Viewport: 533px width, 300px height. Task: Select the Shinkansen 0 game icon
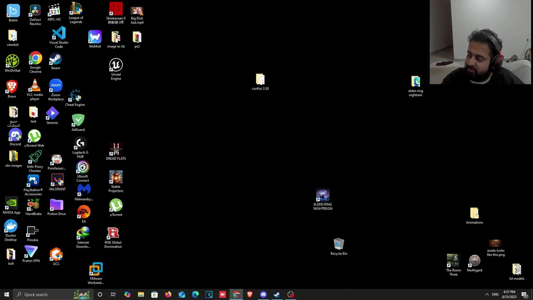click(116, 13)
